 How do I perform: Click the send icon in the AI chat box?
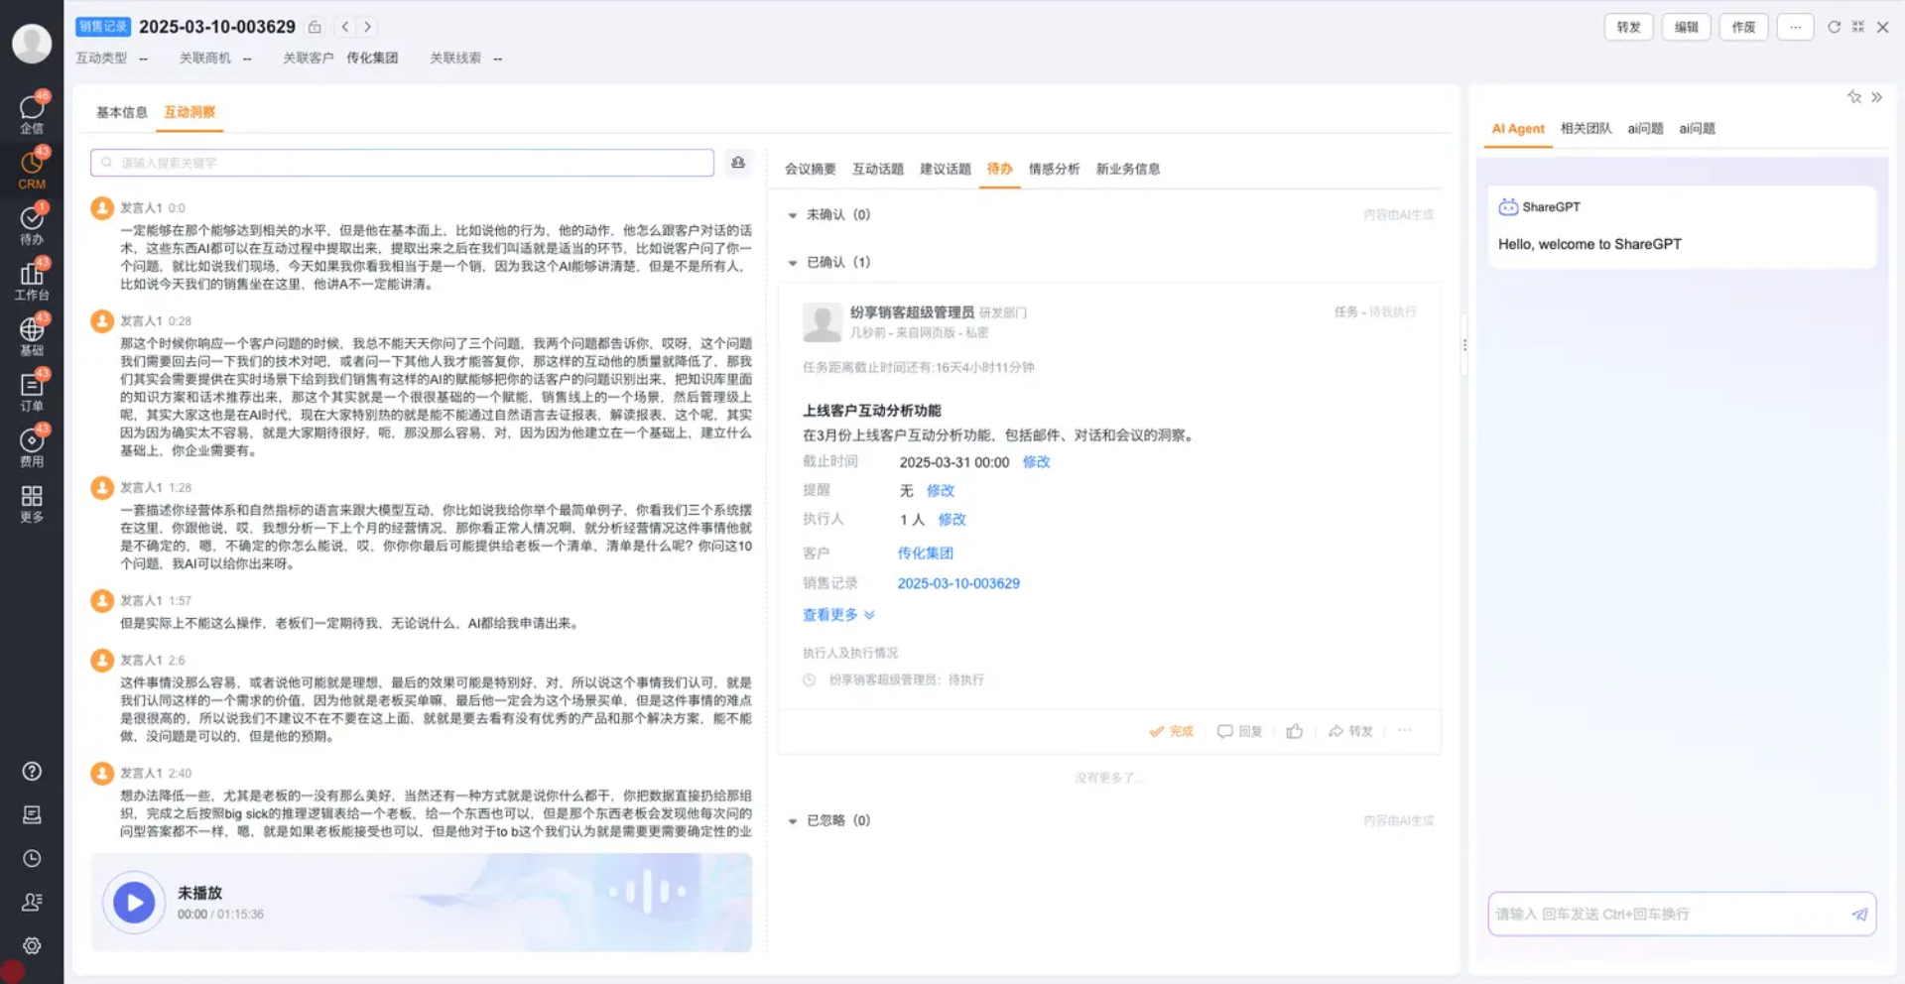pyautogui.click(x=1859, y=915)
